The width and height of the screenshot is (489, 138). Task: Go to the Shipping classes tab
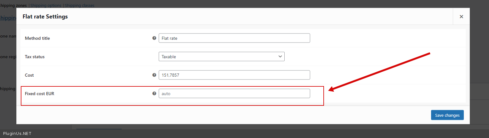coord(79,5)
